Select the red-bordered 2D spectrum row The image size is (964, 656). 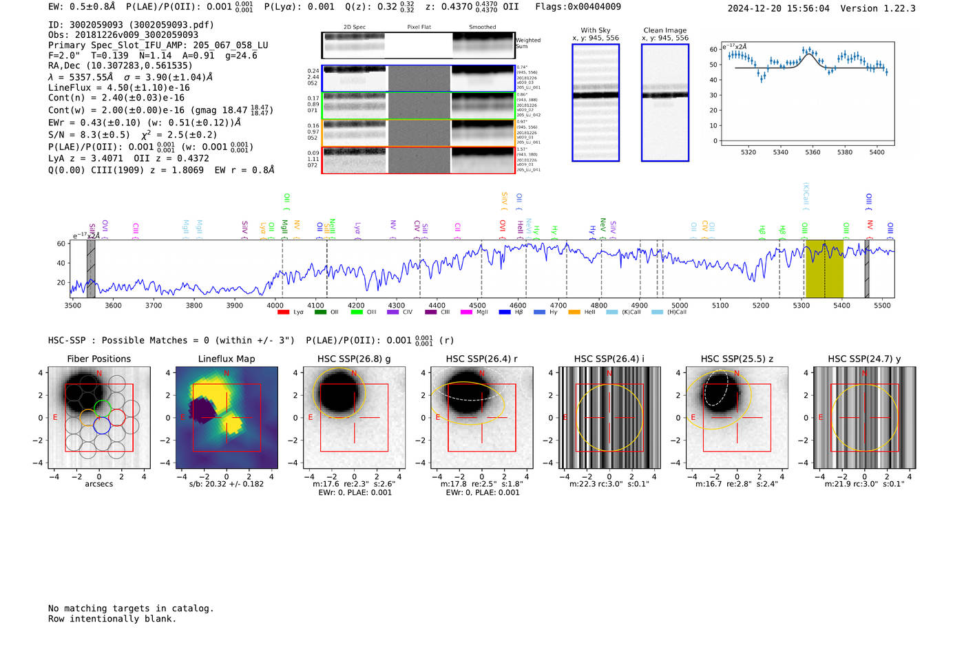(419, 160)
